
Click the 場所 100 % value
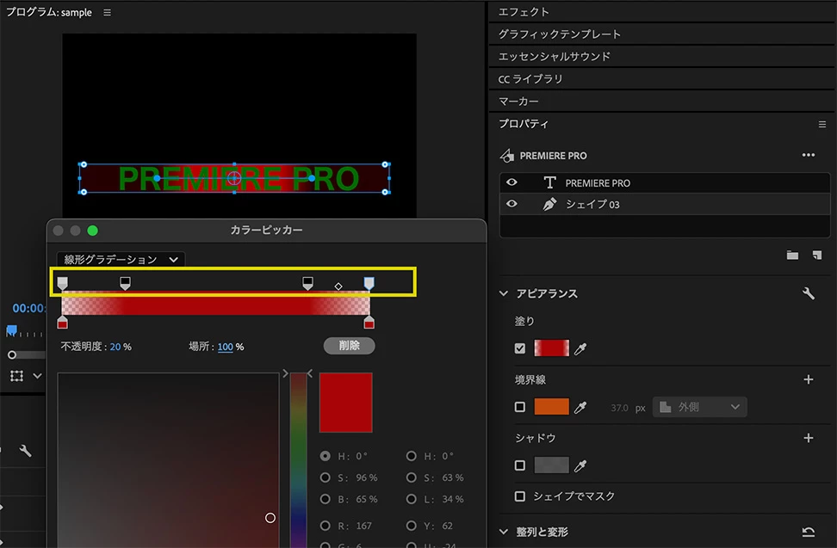(226, 347)
